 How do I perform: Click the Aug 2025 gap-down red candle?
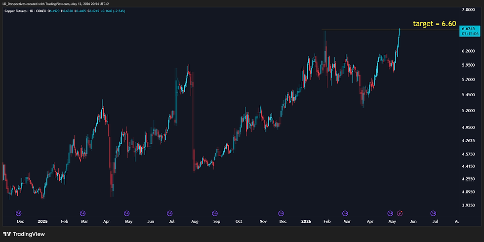(193, 123)
